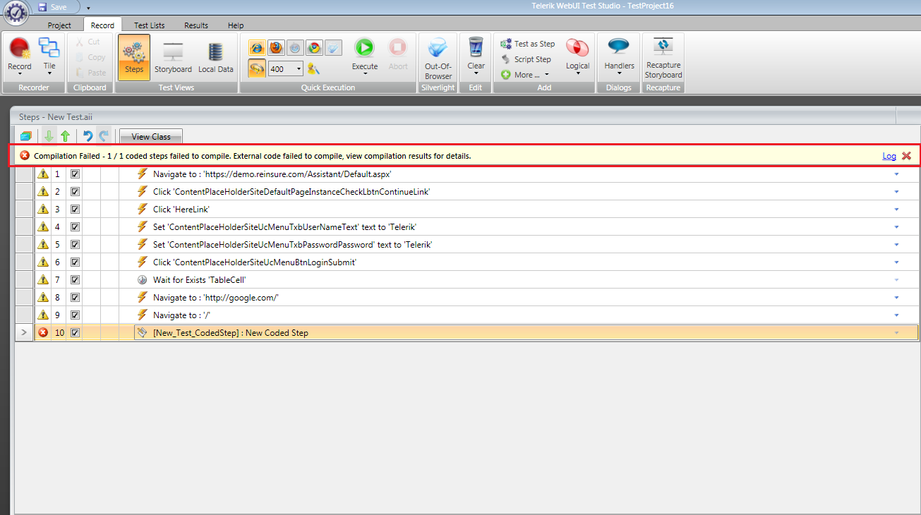Select Chrome for quick execution
Viewport: 921px width, 515px height.
[314, 48]
